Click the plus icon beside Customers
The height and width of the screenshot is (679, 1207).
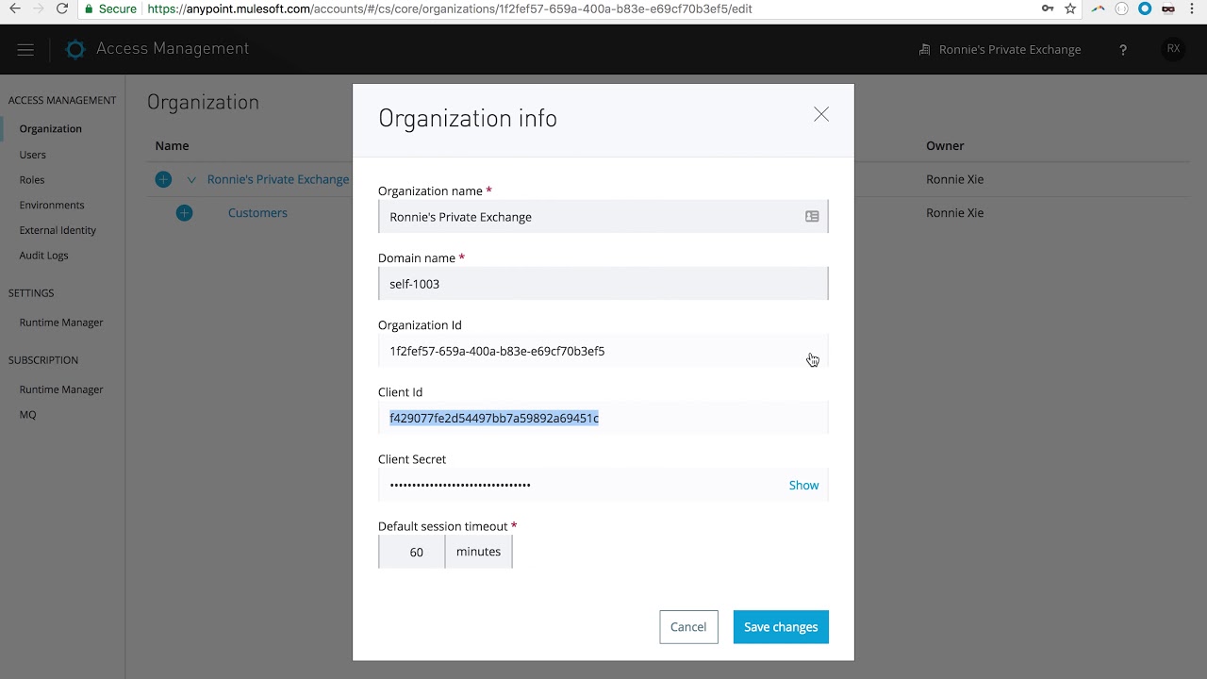coord(184,213)
